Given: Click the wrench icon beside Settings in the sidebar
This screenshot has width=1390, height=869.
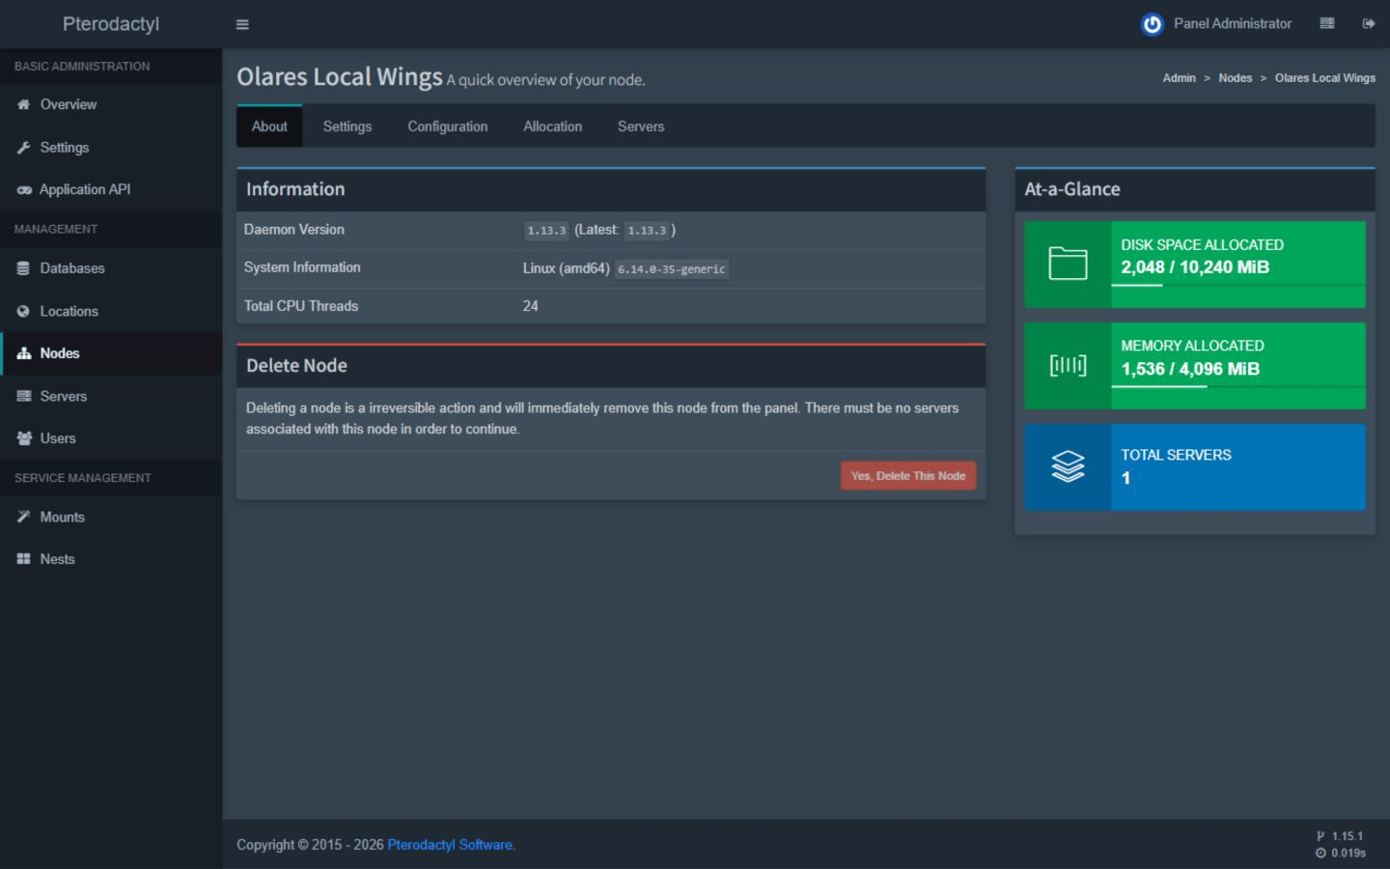Looking at the screenshot, I should (23, 148).
